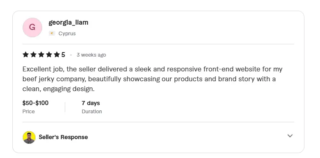Click the pink G avatar circle
Viewport: 320px width, 158px height.
coord(32,27)
